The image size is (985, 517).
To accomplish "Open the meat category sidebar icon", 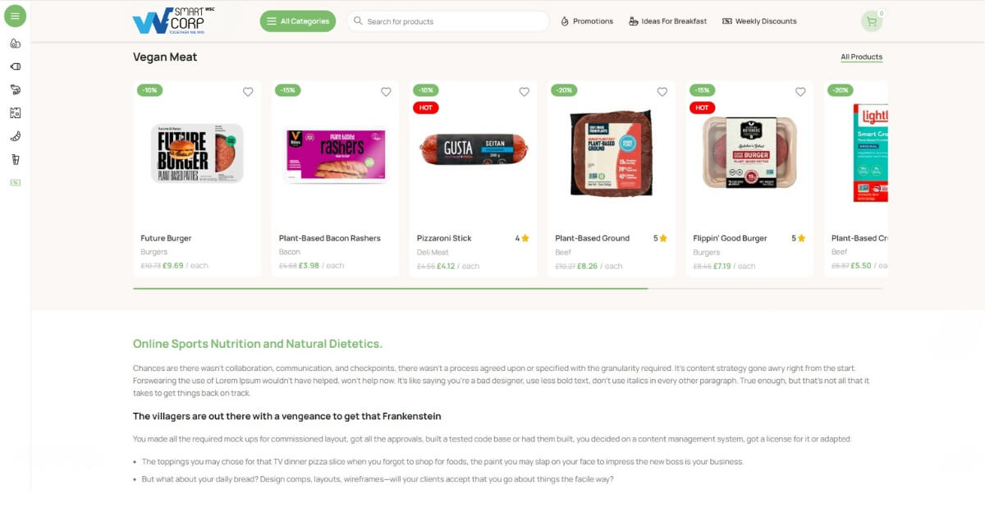I will tap(15, 66).
